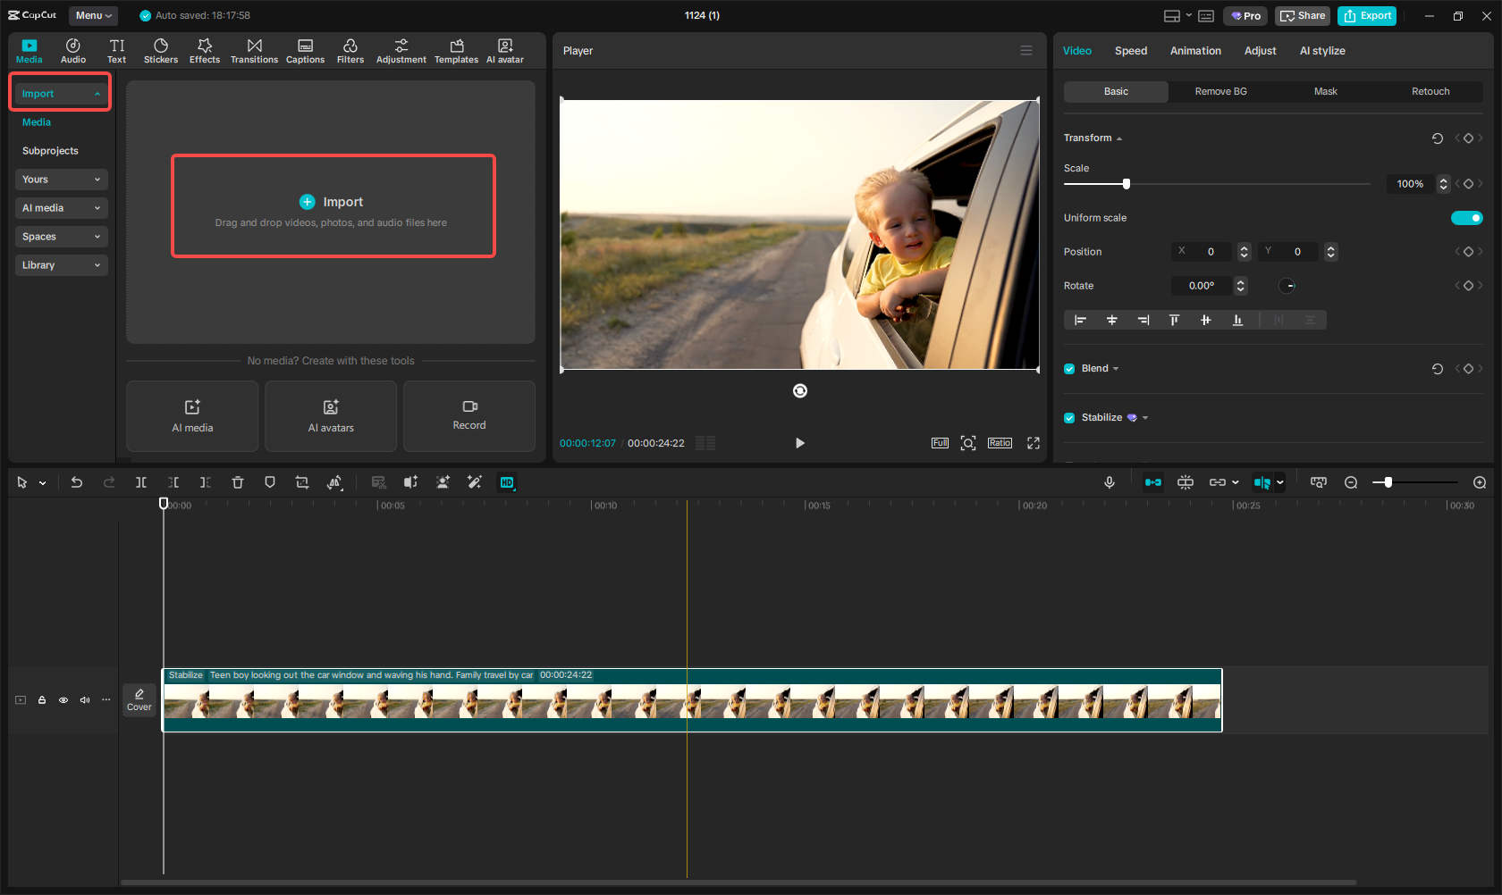Start a voiceover with the microphone icon
Image resolution: width=1502 pixels, height=895 pixels.
click(x=1109, y=482)
